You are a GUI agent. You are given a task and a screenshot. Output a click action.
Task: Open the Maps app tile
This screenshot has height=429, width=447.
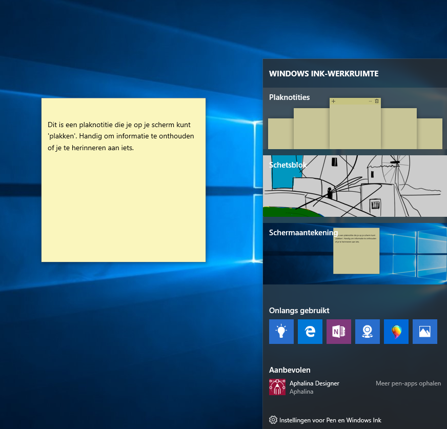click(367, 332)
